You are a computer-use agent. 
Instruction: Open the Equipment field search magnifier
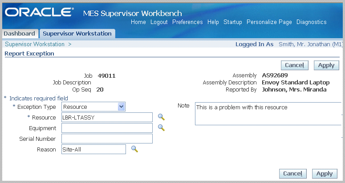(161, 128)
